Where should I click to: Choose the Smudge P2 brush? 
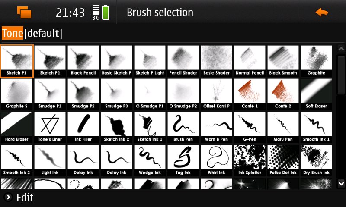pos(83,94)
